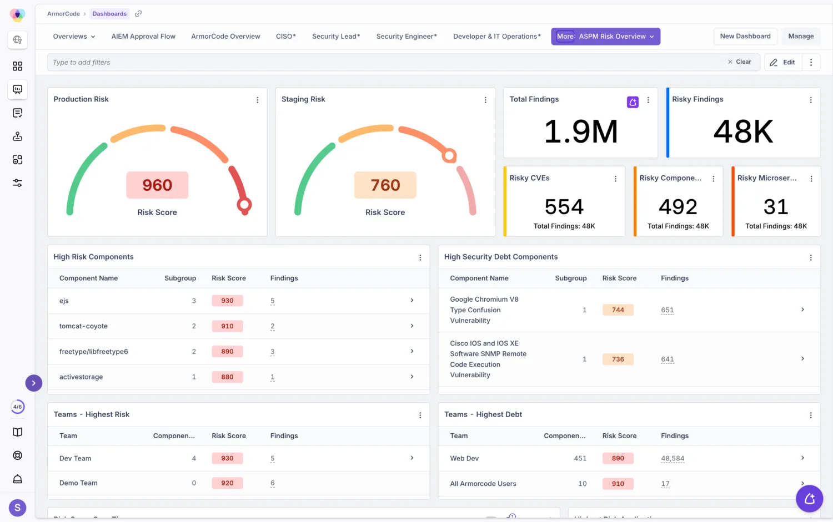Open user avatar S in sidebar
The image size is (833, 522).
(17, 507)
